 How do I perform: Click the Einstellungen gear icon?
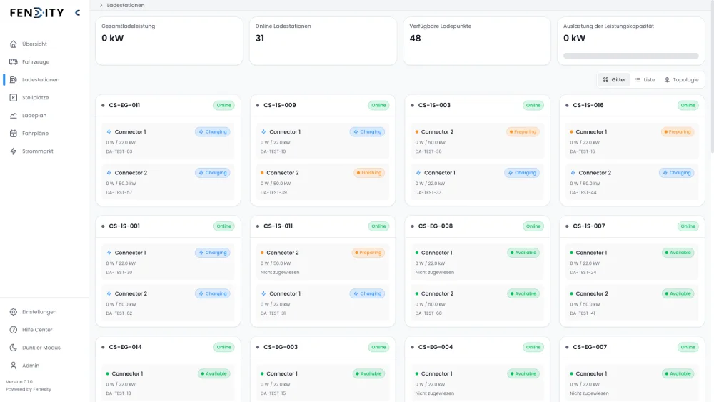point(14,312)
